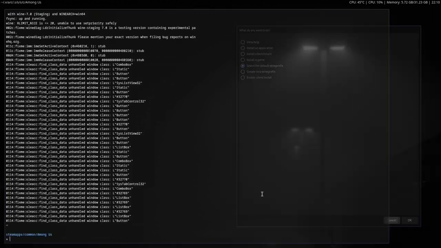This screenshot has width=441, height=248.
Task: Select the View help radio button
Action: point(243,42)
